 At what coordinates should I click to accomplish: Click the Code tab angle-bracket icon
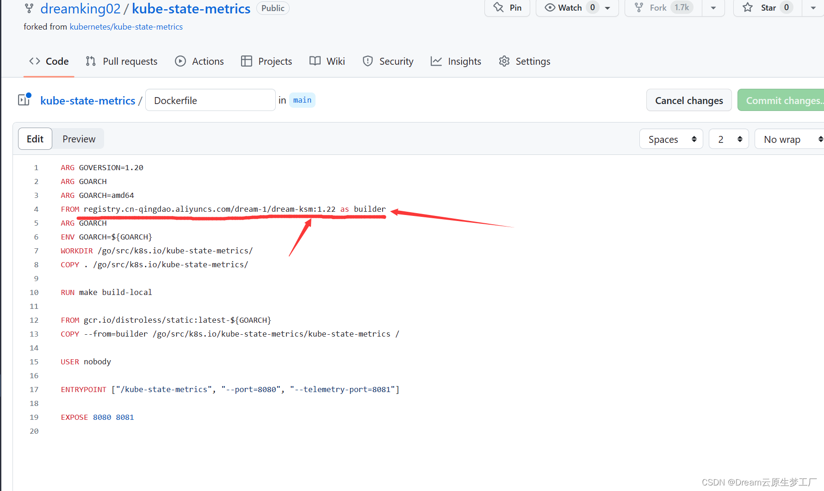(35, 61)
